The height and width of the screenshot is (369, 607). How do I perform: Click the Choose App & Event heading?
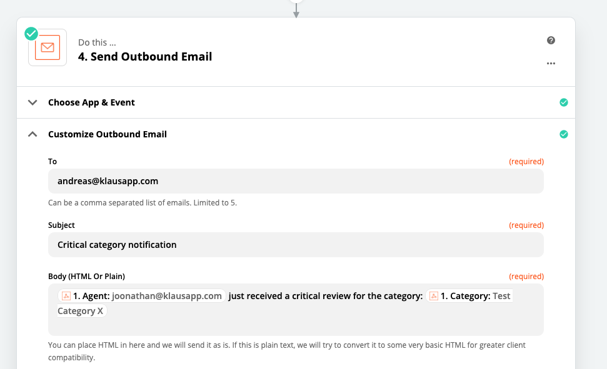coord(91,102)
